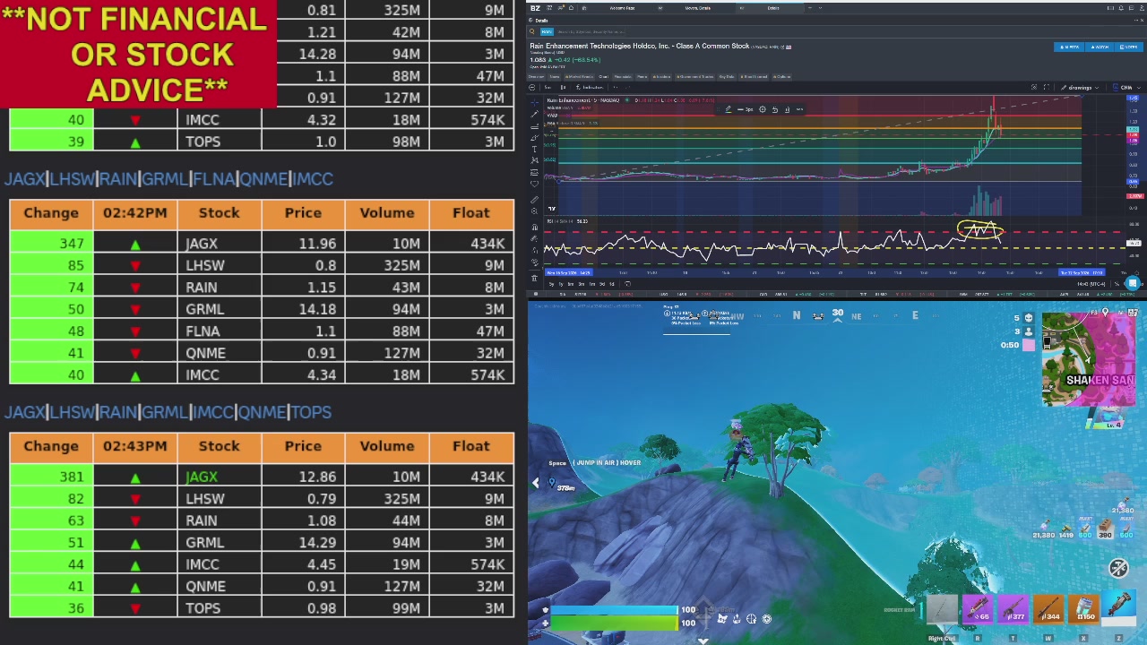Open settings gear in floating drawing toolbar
This screenshot has width=1147, height=645.
pyautogui.click(x=763, y=109)
